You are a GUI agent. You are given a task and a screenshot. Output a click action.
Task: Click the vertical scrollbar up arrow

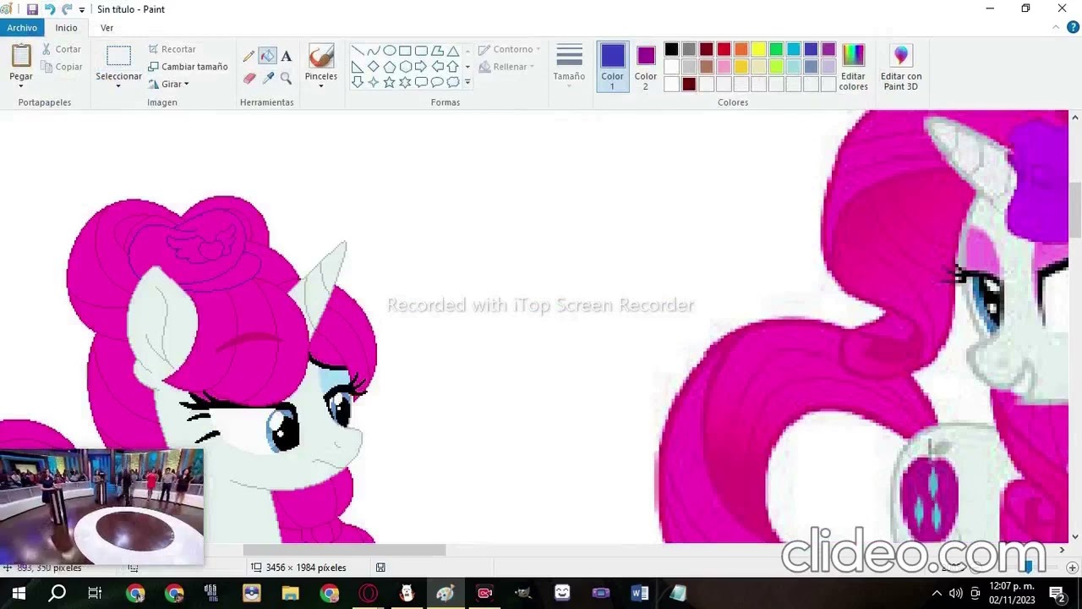pos(1075,117)
